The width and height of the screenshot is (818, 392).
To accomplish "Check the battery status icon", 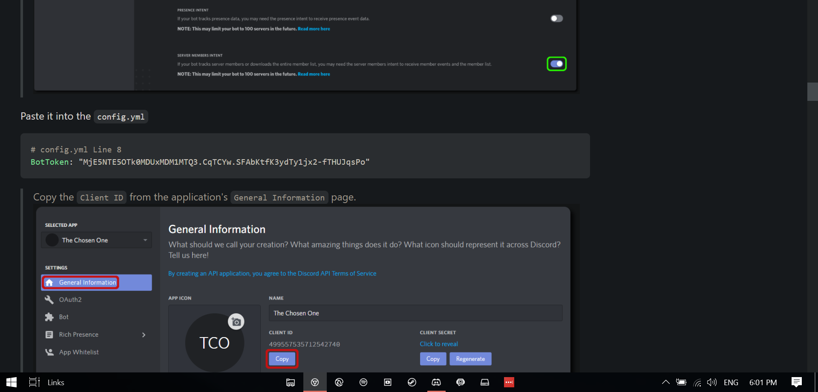I will 681,382.
